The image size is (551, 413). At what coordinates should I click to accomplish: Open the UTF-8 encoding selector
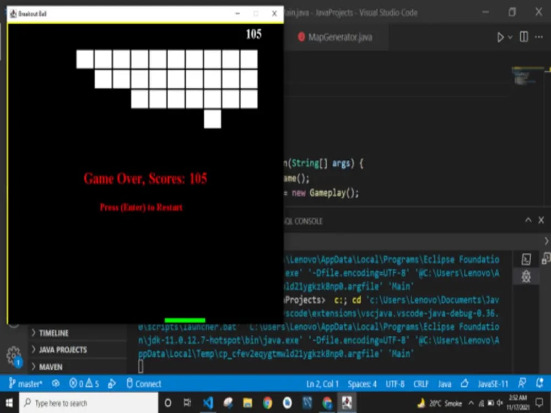[395, 384]
